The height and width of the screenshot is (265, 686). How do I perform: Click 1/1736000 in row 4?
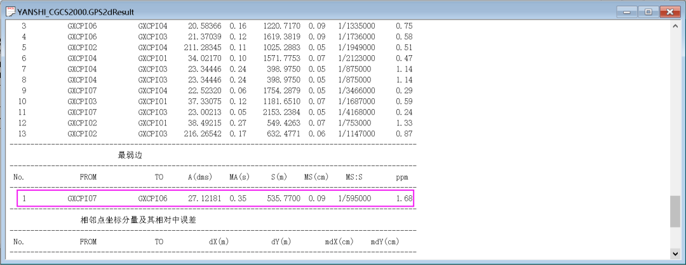[356, 37]
